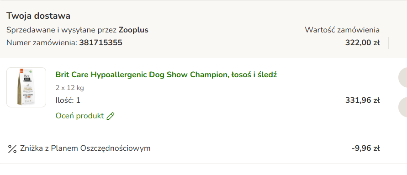This screenshot has height=175, width=407.
Task: Click the discount amount -9,96 zł
Action: click(365, 148)
